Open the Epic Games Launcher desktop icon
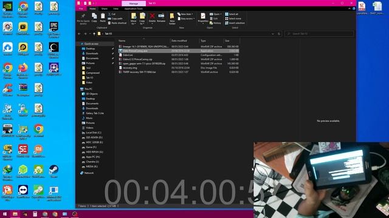 54,30
